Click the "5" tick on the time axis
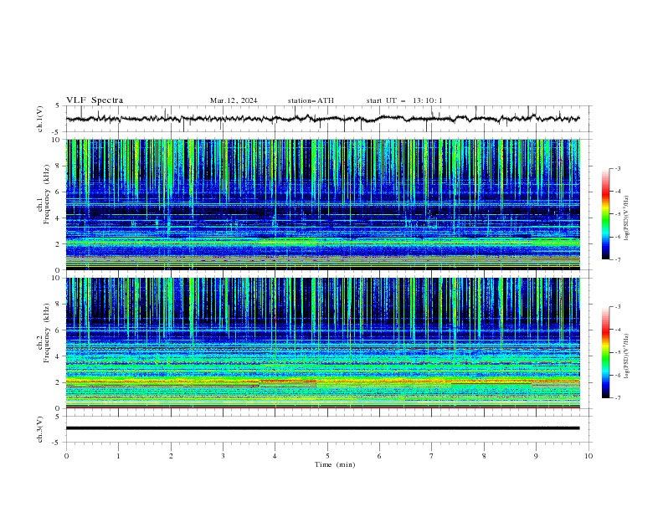663x512 pixels. (x=327, y=456)
